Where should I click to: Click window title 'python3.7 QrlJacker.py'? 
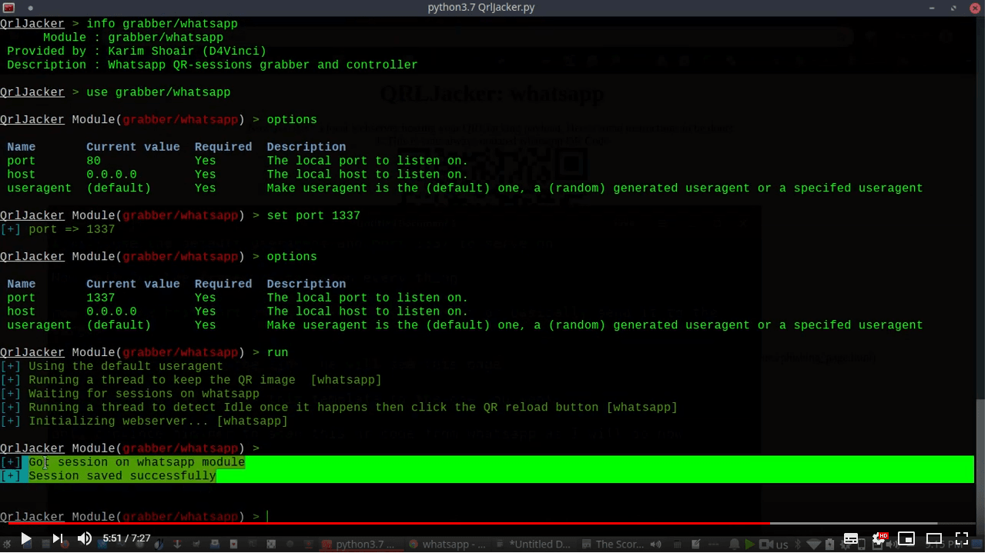click(x=481, y=7)
